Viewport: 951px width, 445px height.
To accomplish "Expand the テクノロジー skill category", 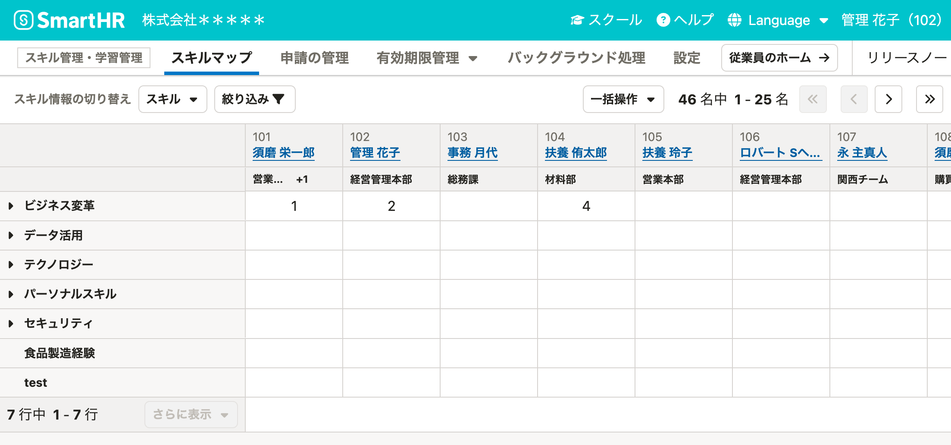I will tap(11, 265).
